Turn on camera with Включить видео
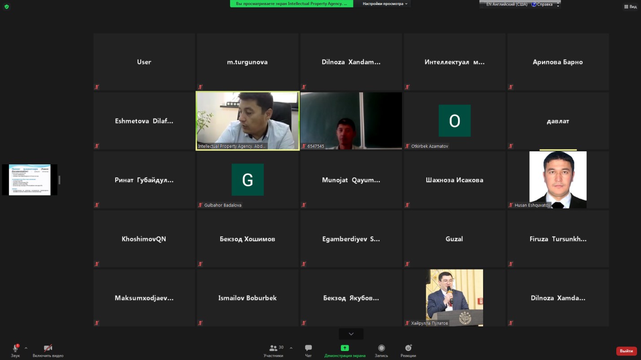Image resolution: width=641 pixels, height=360 pixels. point(48,348)
